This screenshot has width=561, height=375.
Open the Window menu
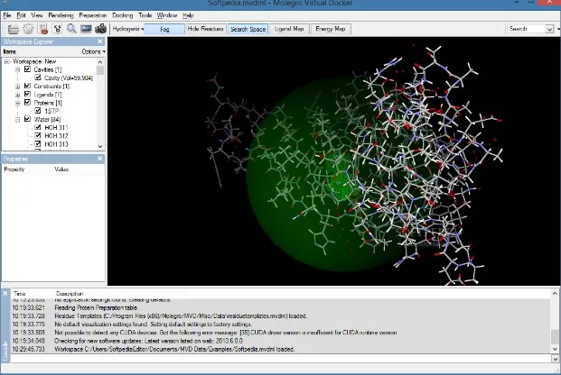point(167,15)
